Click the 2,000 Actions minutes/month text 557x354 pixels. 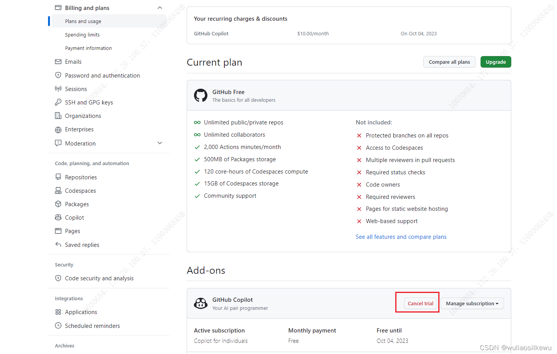[242, 147]
